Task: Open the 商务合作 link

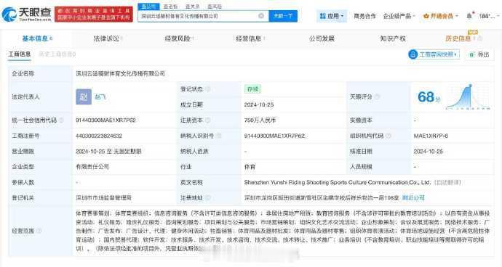Action: tap(364, 16)
